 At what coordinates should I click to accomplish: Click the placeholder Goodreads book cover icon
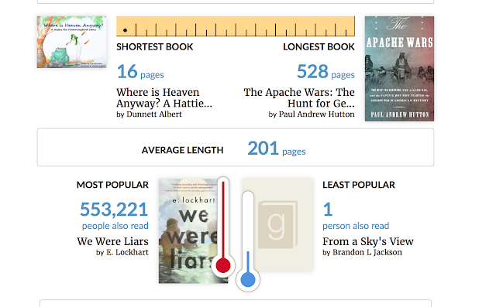tap(277, 225)
